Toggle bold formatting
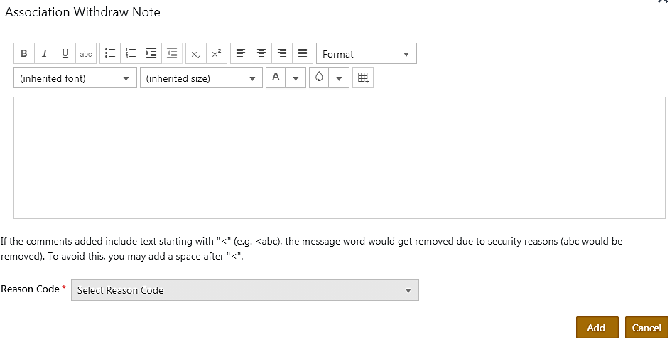 point(24,54)
